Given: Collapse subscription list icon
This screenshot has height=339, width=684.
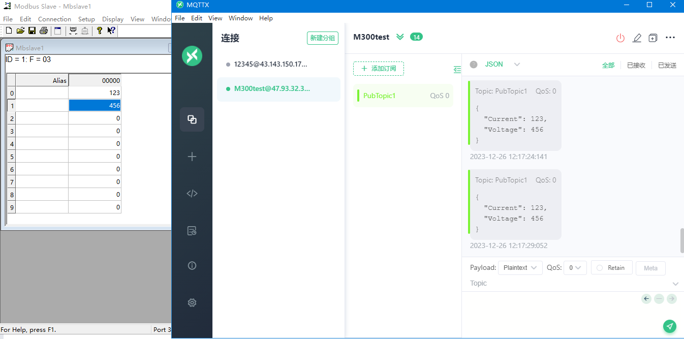Looking at the screenshot, I should (457, 69).
